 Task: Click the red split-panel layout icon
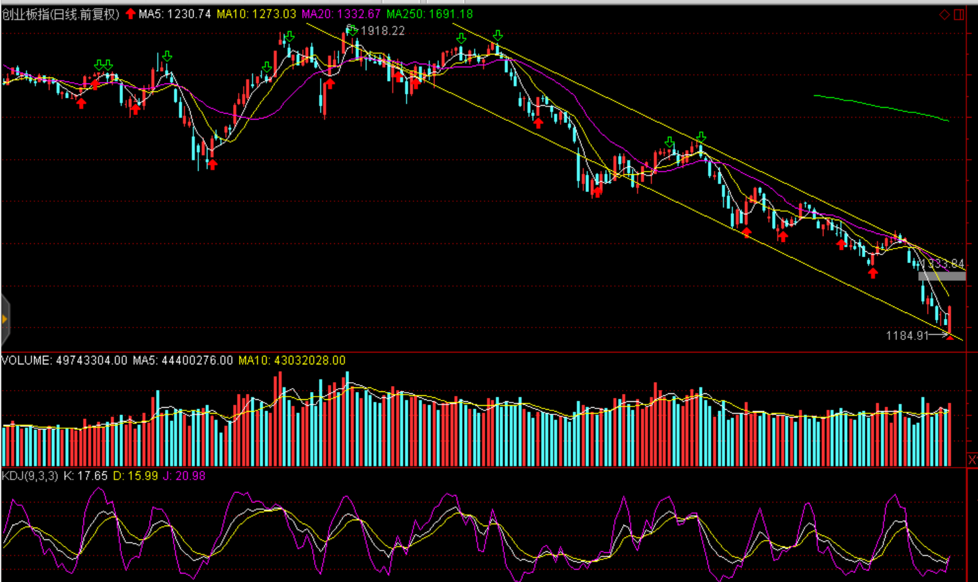pos(959,14)
